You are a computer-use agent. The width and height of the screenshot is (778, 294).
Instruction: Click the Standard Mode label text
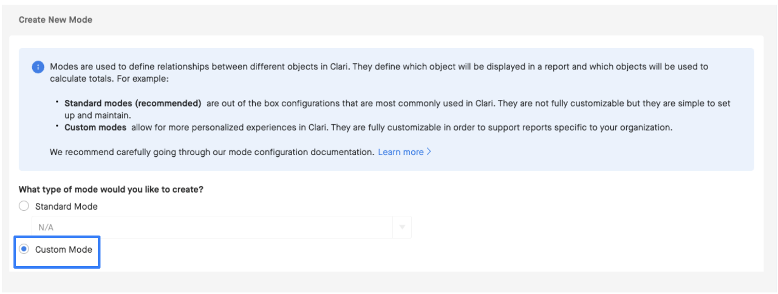coord(66,206)
